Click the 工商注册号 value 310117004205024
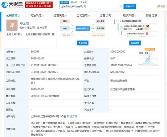Screen dimensions: 167x137 tap(121, 65)
